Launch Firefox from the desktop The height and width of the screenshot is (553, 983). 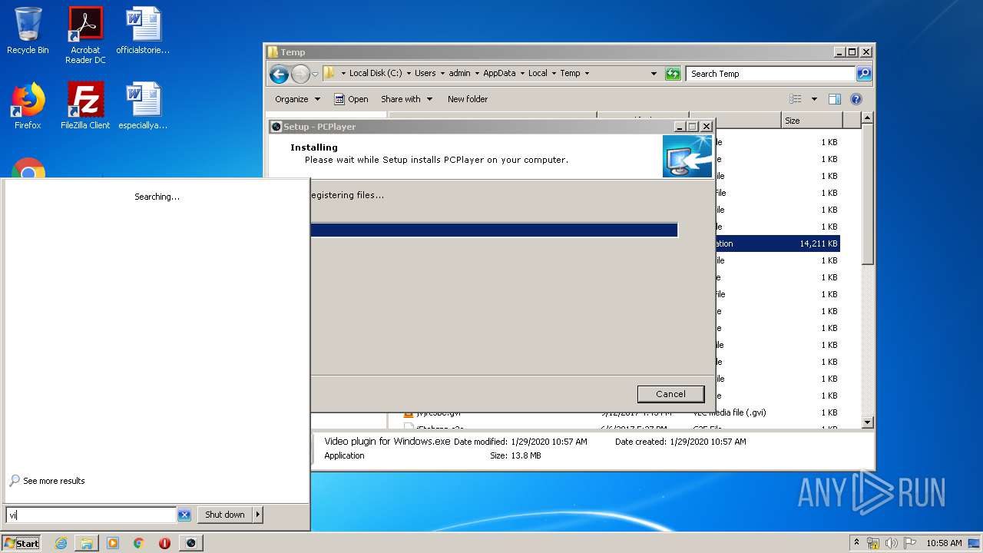click(x=28, y=106)
